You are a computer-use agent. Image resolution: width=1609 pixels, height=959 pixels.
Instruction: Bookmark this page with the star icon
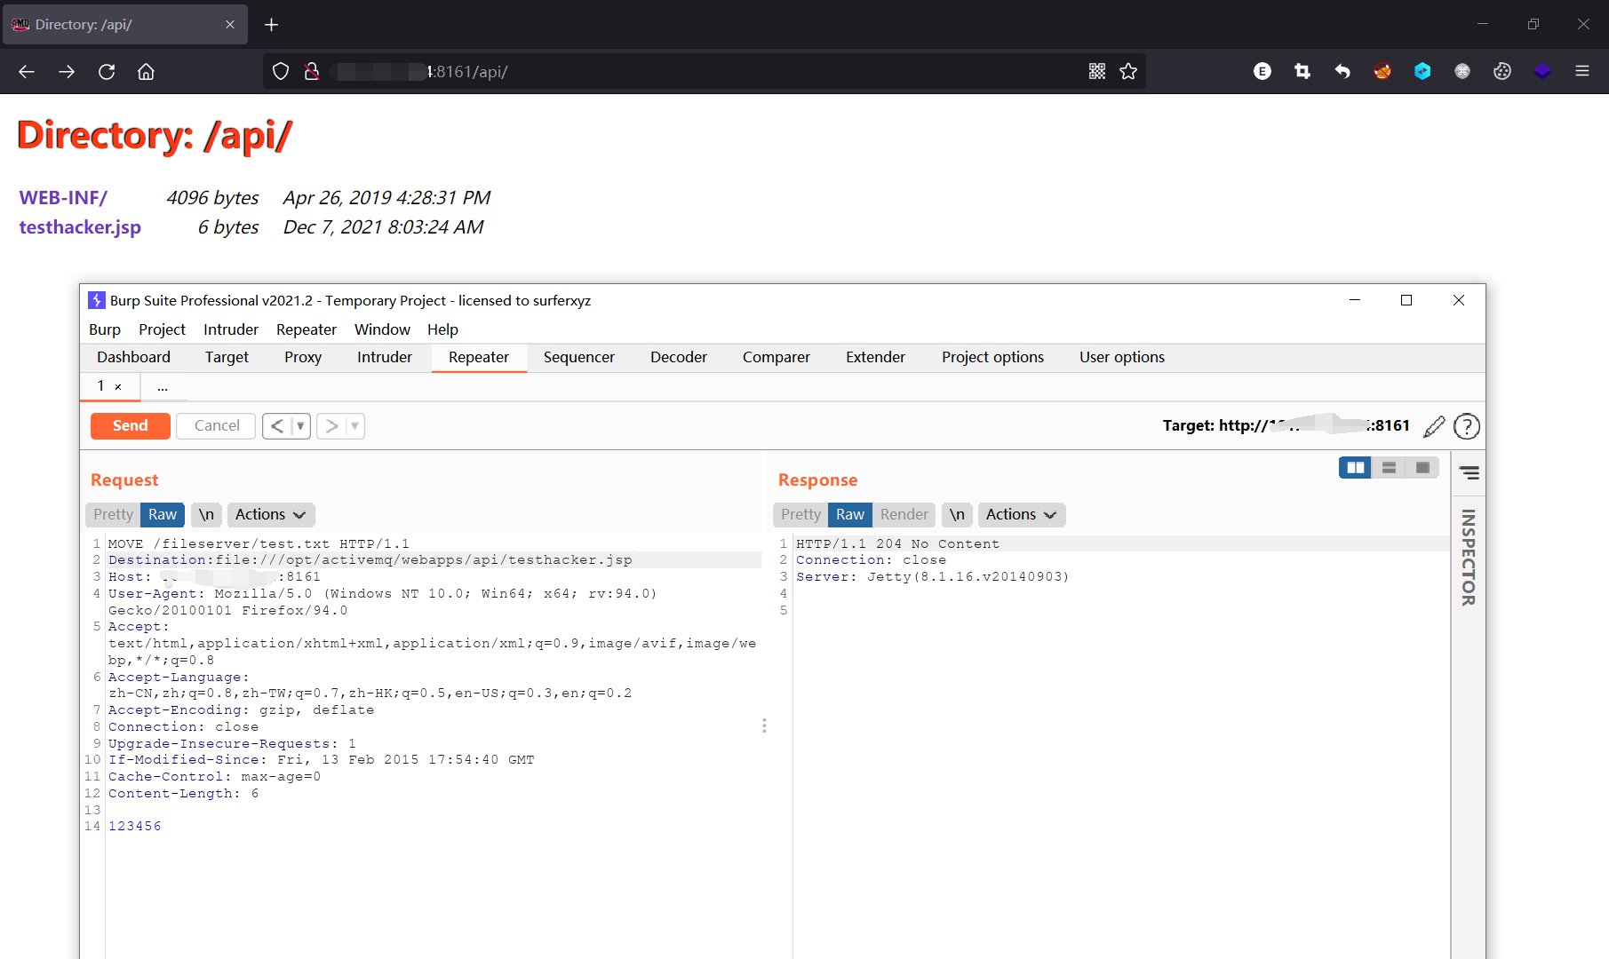1128,72
